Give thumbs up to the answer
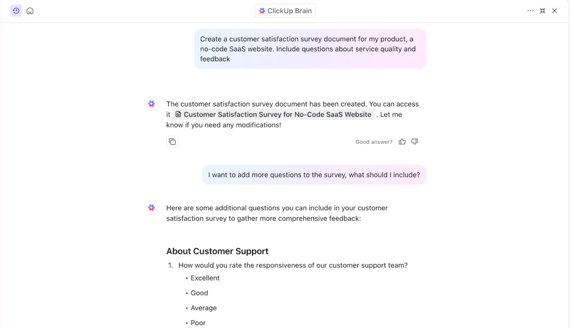Screen dimensions: 573x328 tap(402, 142)
